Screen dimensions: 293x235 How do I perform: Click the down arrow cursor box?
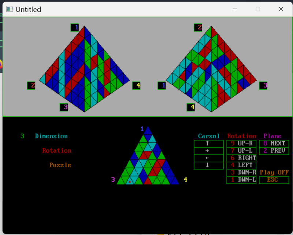pos(208,165)
